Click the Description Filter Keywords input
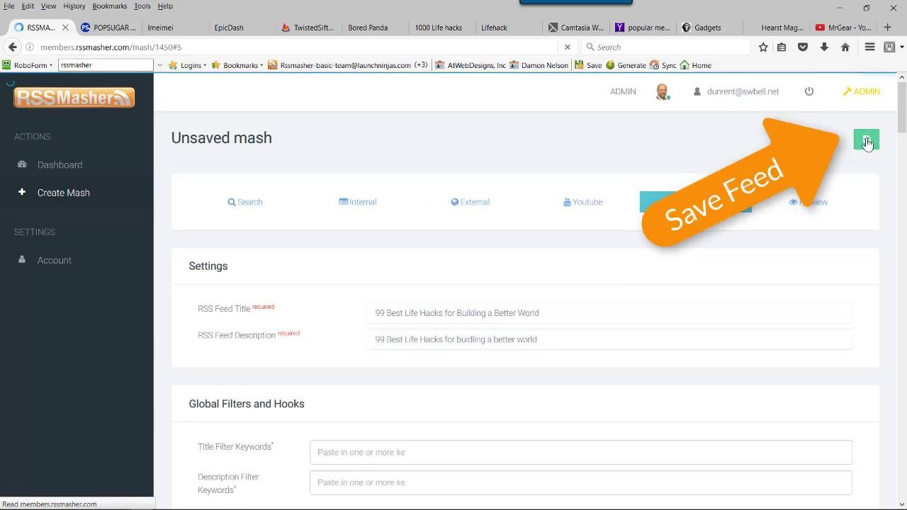This screenshot has height=510, width=907. 581,482
